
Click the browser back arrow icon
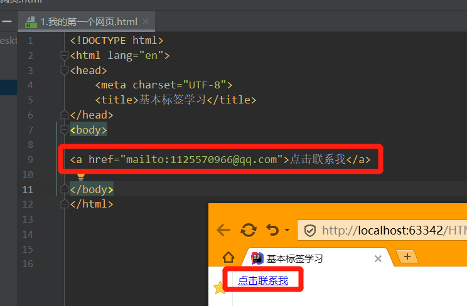(x=223, y=230)
